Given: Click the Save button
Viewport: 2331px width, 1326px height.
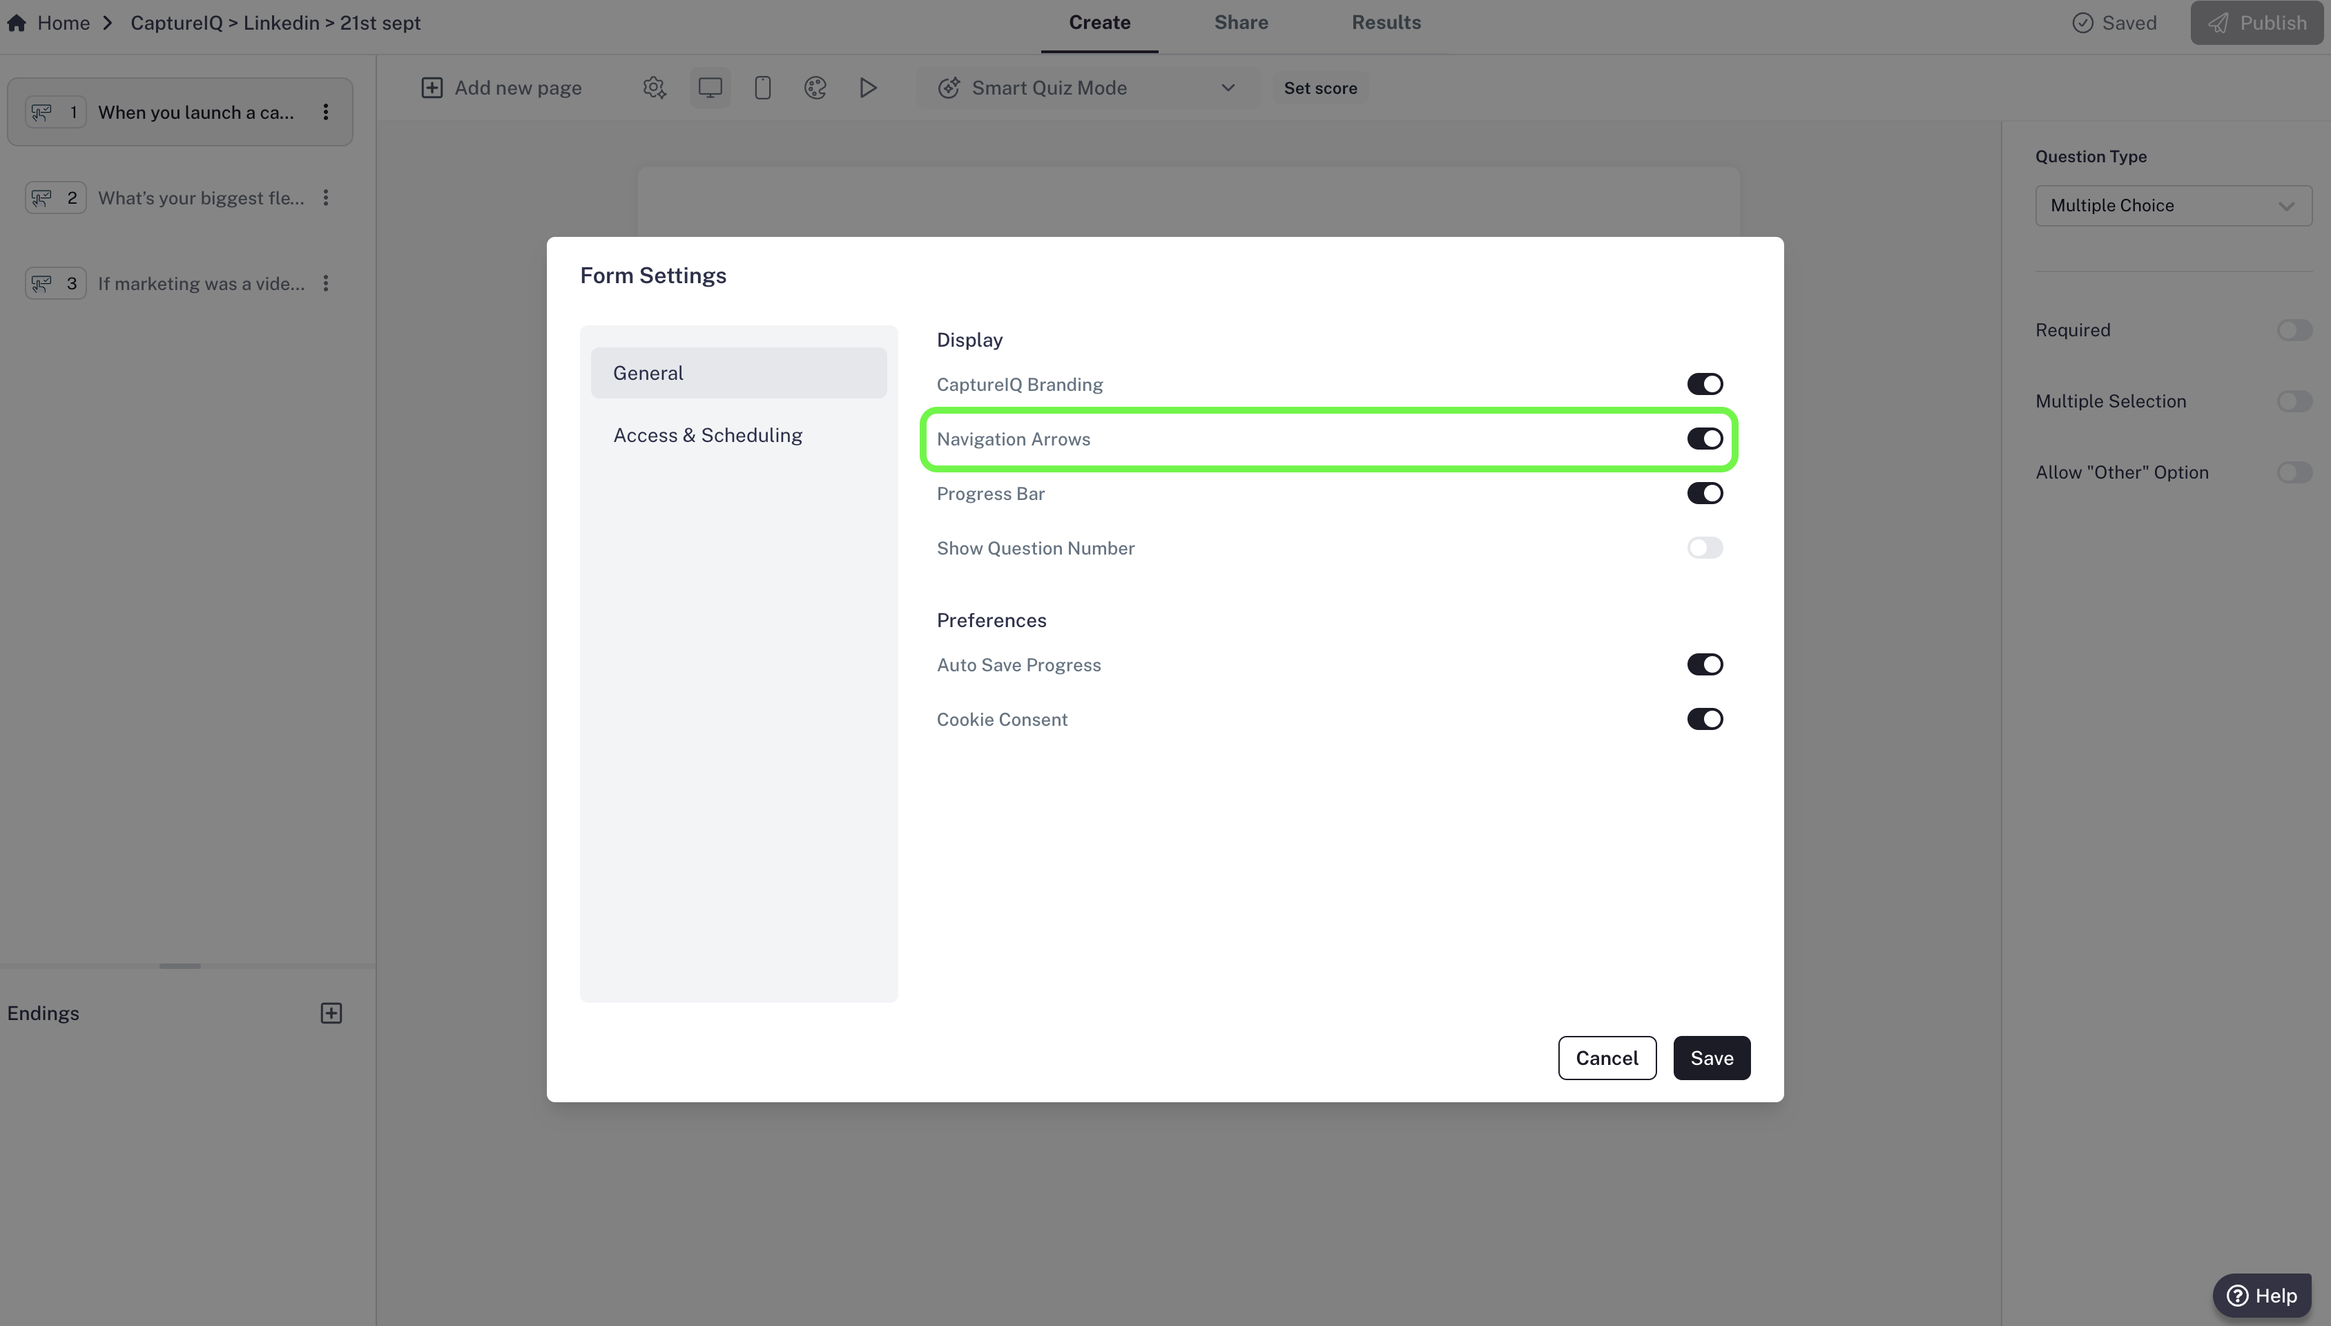Looking at the screenshot, I should [1711, 1058].
